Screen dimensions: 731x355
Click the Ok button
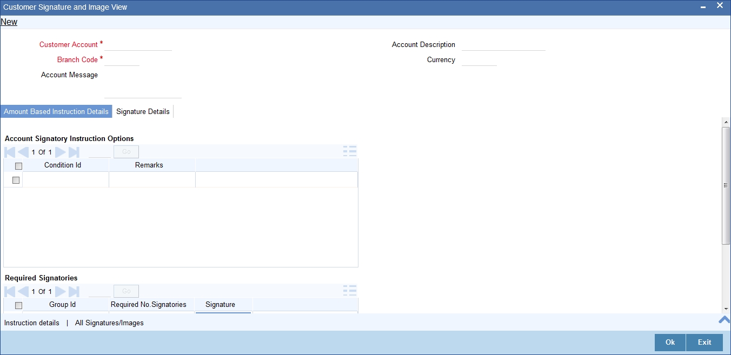point(670,343)
